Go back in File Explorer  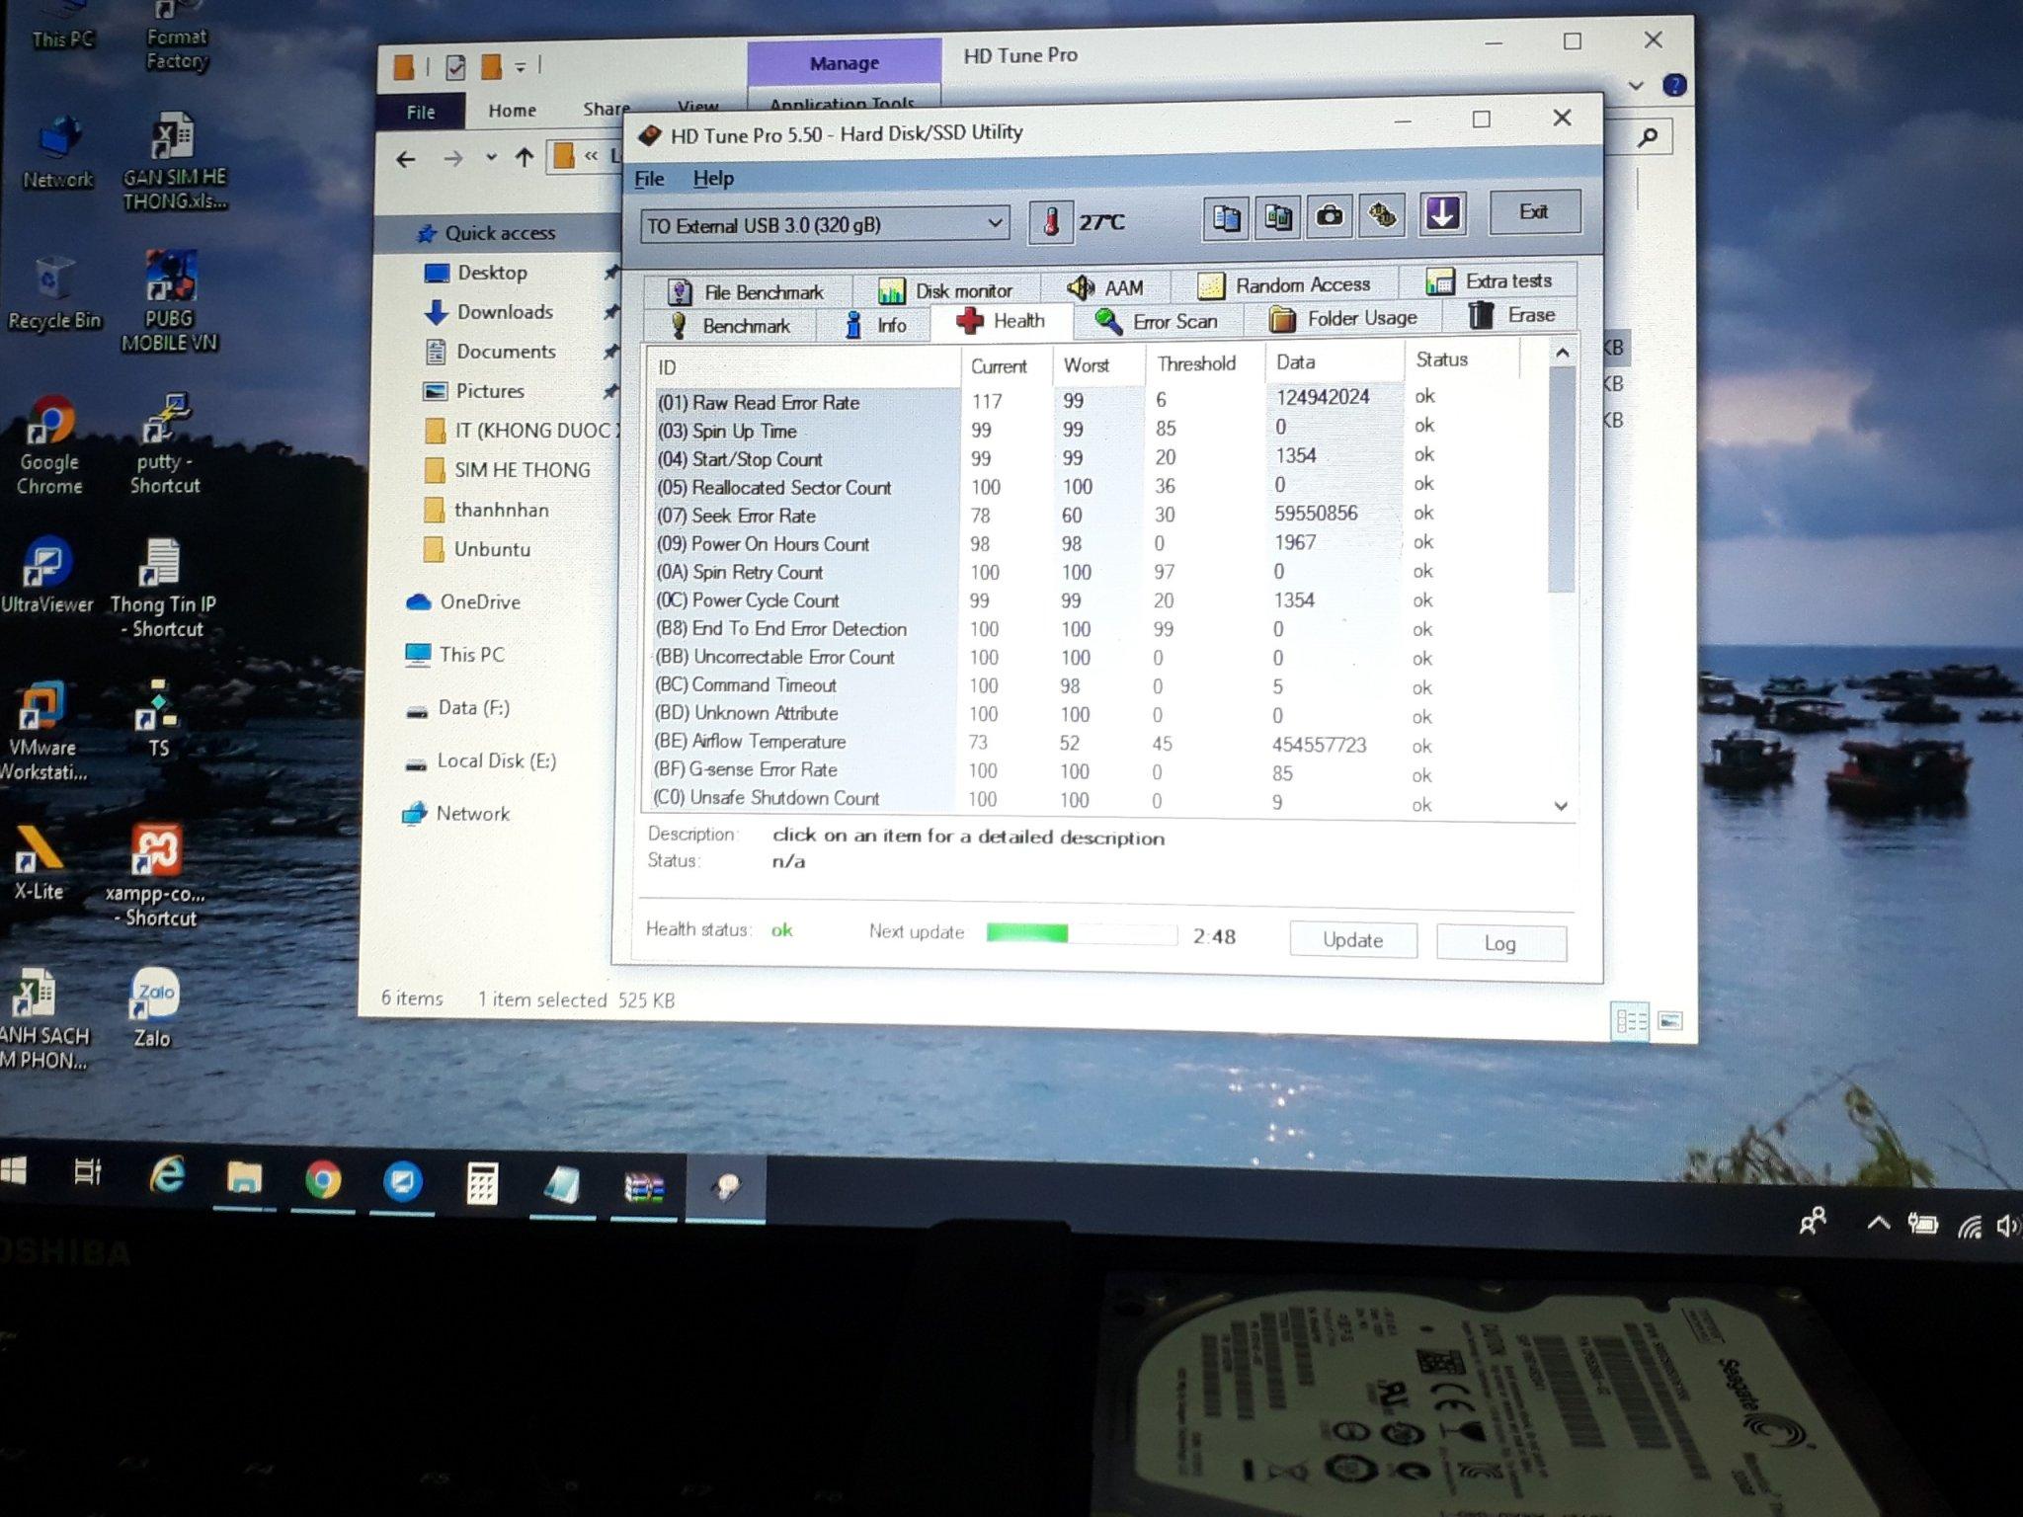tap(406, 159)
